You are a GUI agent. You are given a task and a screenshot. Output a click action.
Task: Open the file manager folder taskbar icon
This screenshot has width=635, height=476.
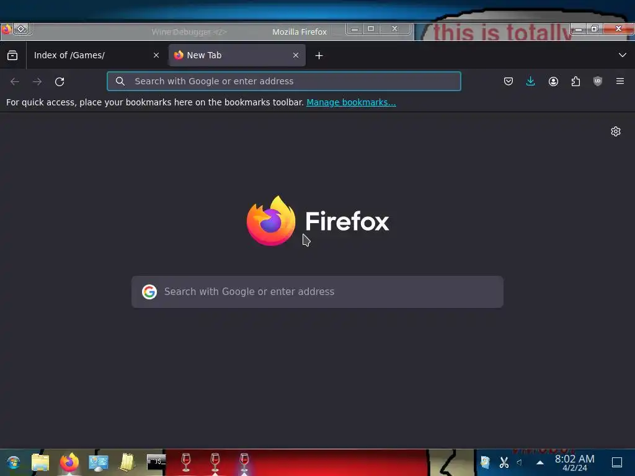(40, 462)
